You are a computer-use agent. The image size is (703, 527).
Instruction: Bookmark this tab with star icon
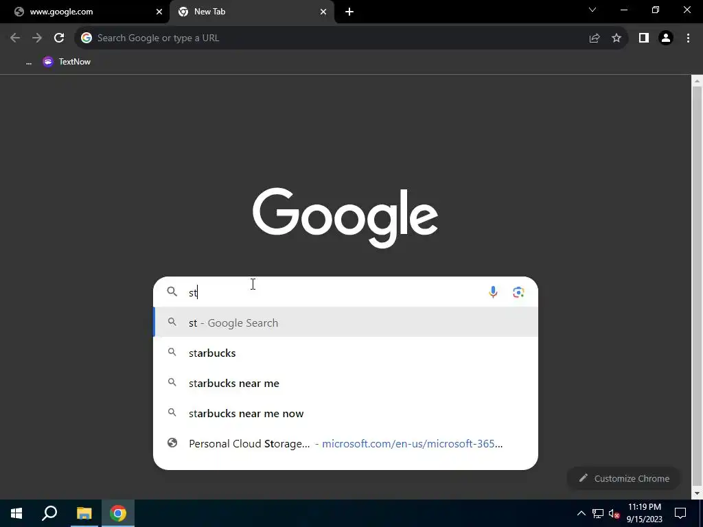[x=616, y=38]
